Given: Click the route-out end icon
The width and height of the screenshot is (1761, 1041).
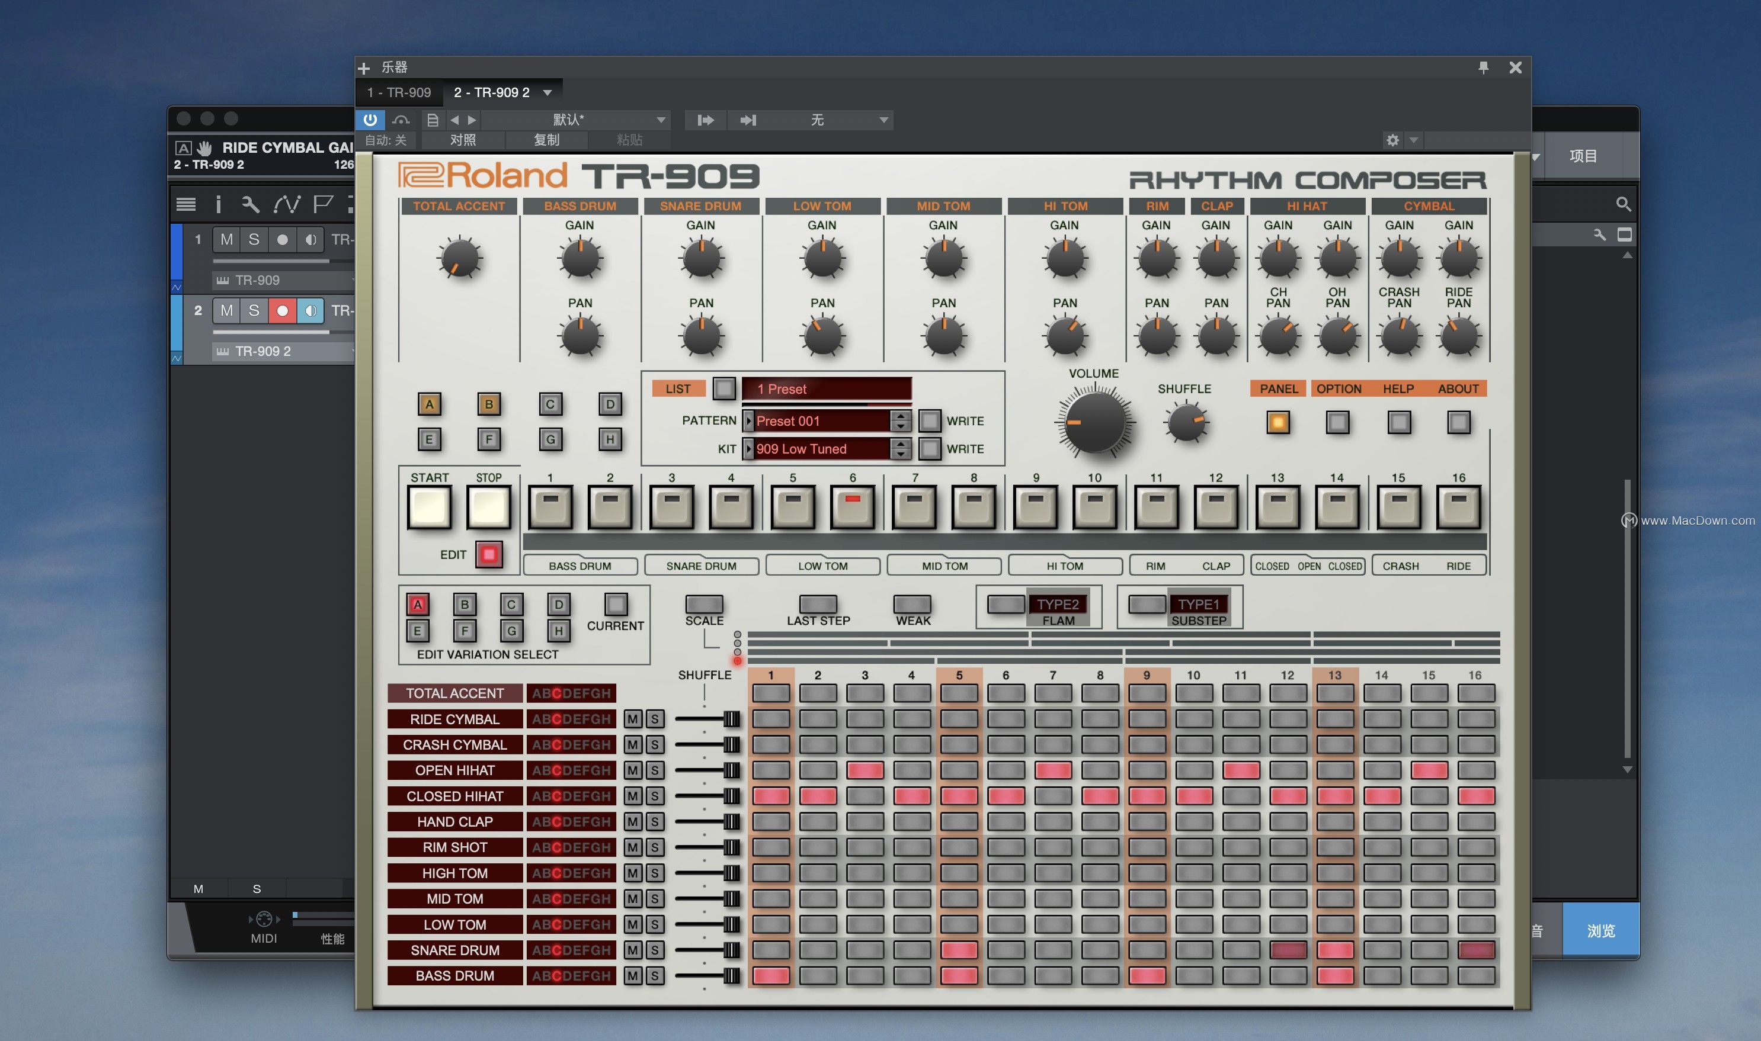Looking at the screenshot, I should pos(748,120).
